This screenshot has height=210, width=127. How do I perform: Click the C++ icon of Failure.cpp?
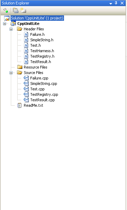(26, 78)
